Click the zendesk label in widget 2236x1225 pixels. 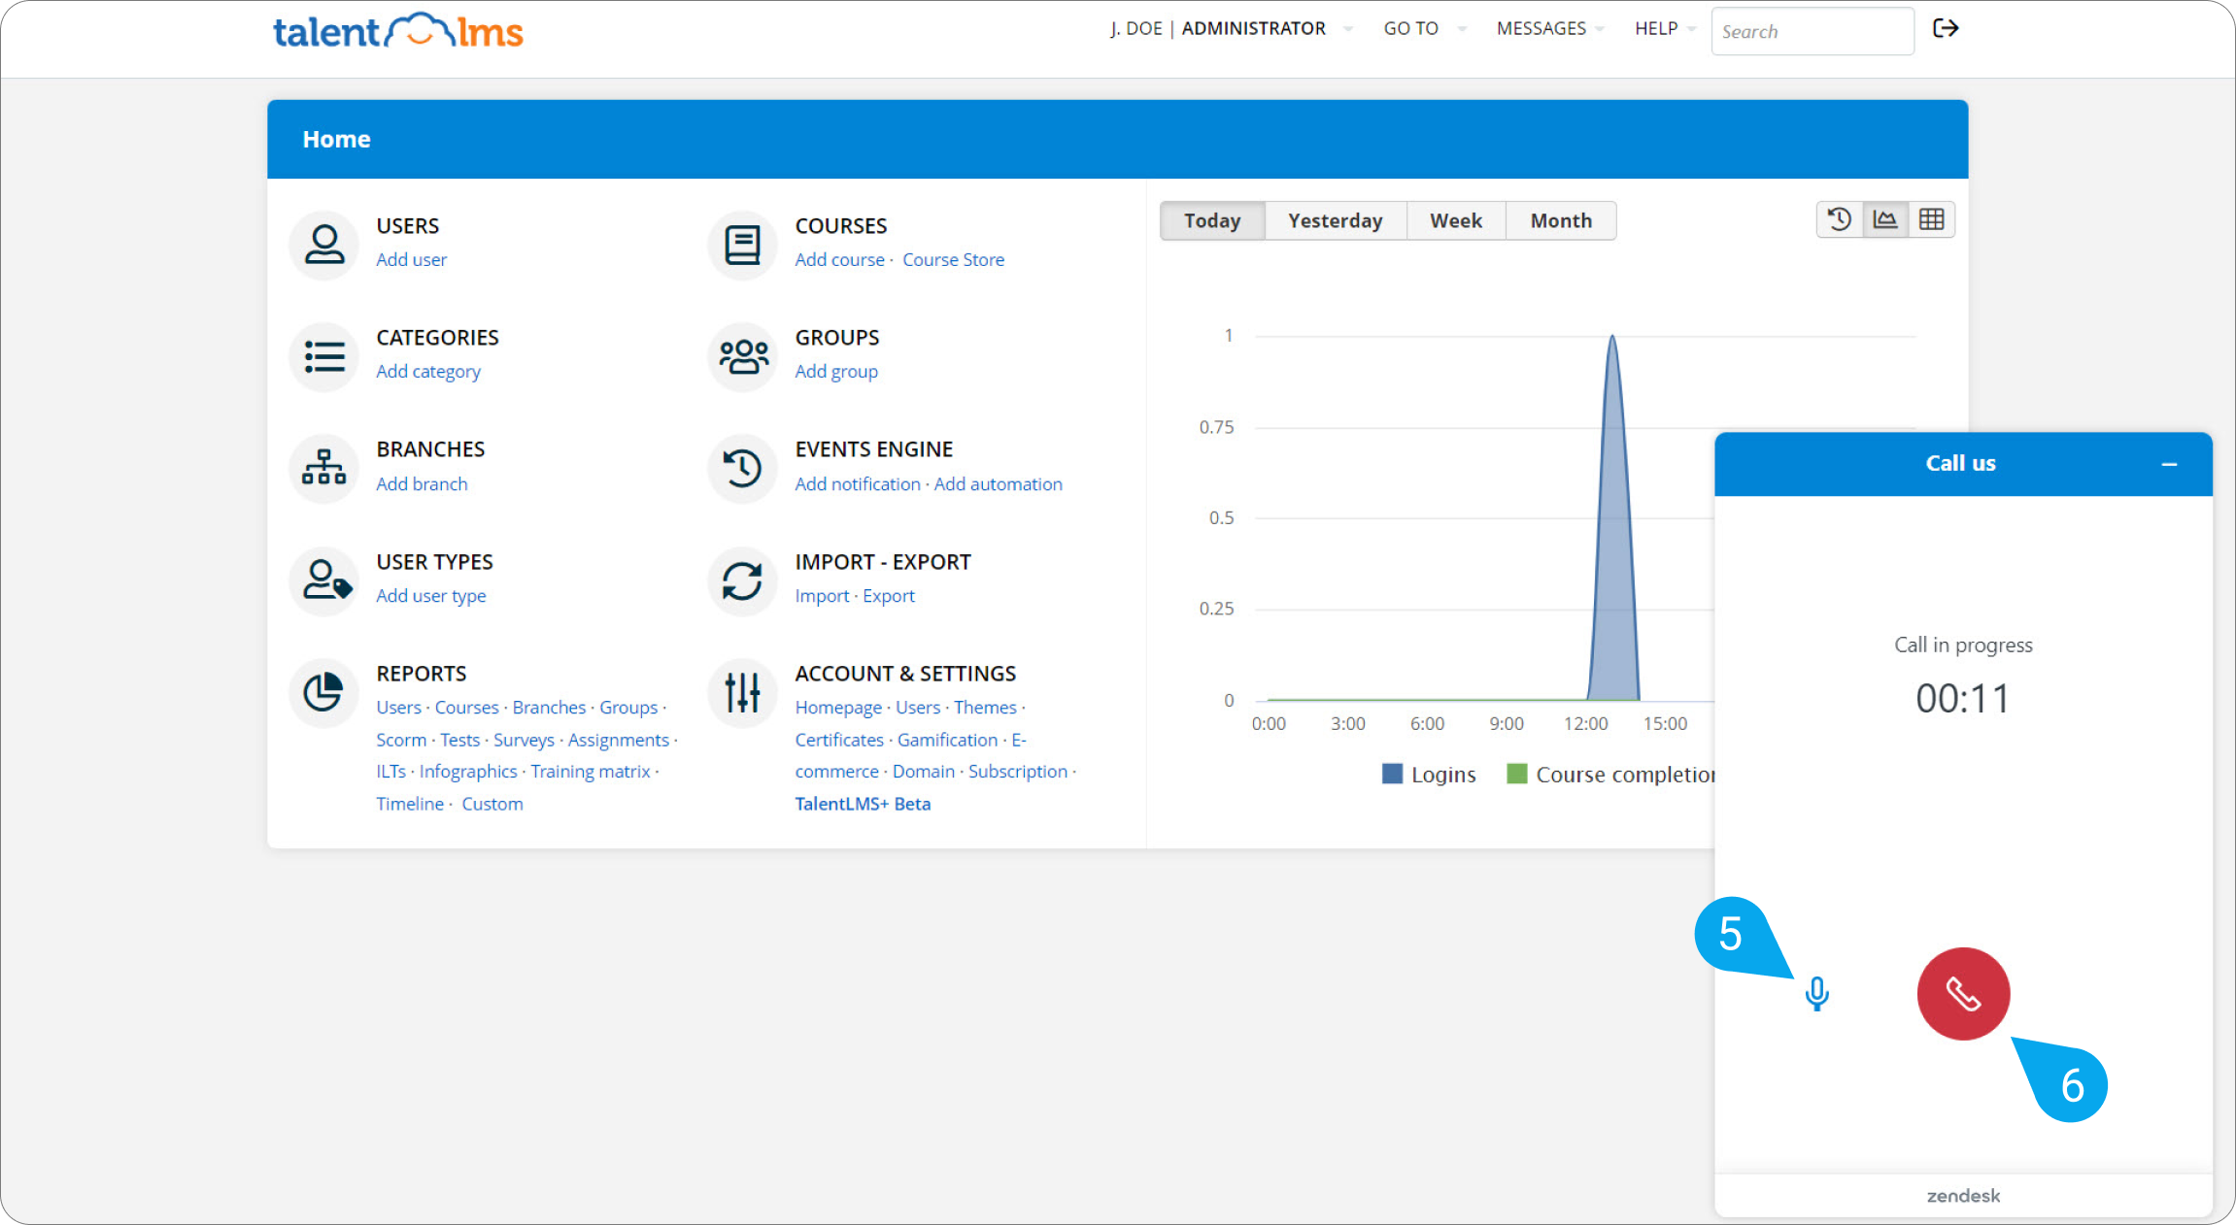click(1963, 1195)
